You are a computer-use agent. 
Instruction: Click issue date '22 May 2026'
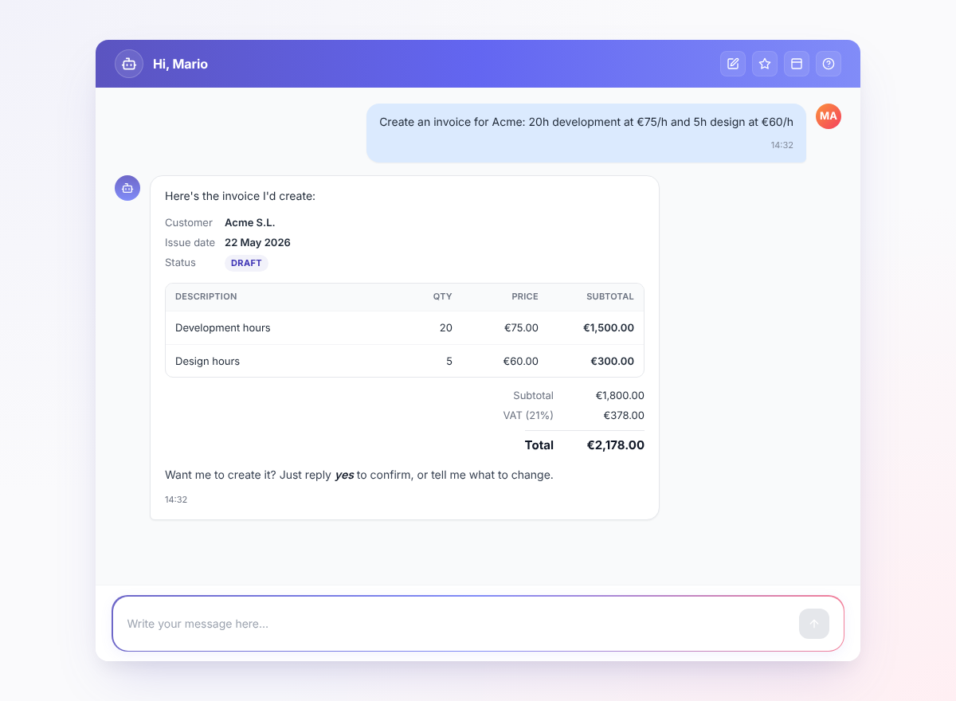[257, 243]
